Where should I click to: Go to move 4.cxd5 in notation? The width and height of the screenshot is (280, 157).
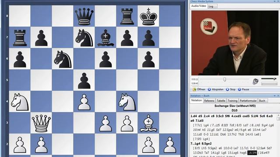236,116
